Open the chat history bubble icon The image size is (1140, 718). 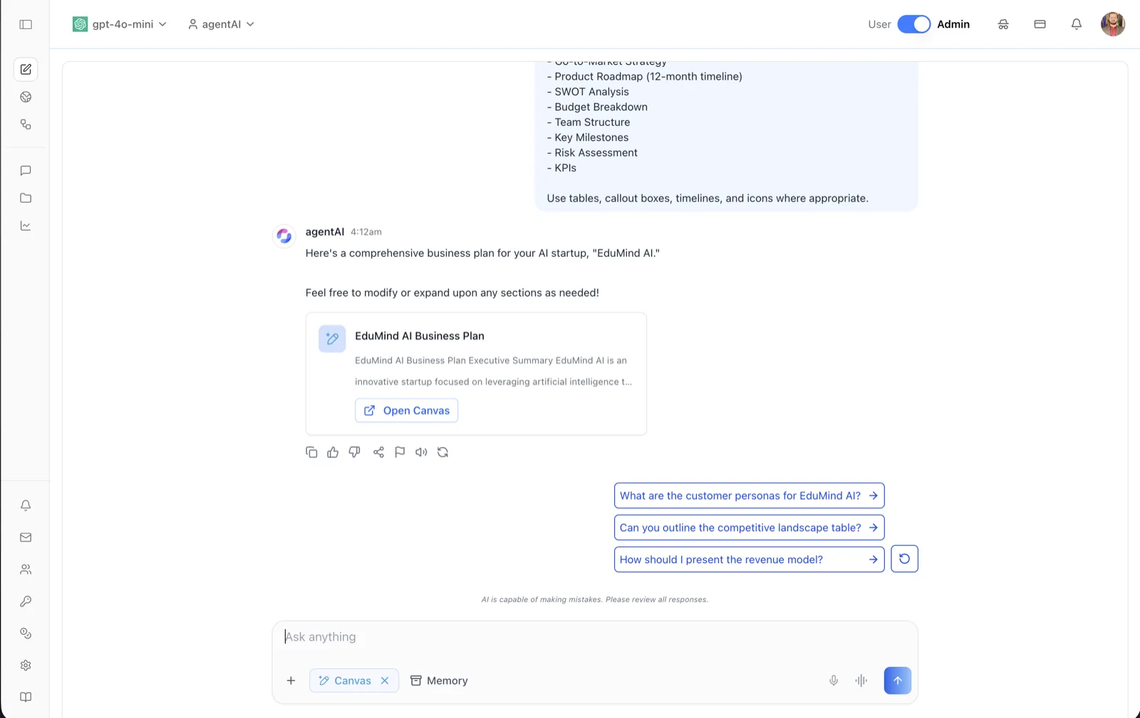pos(26,171)
